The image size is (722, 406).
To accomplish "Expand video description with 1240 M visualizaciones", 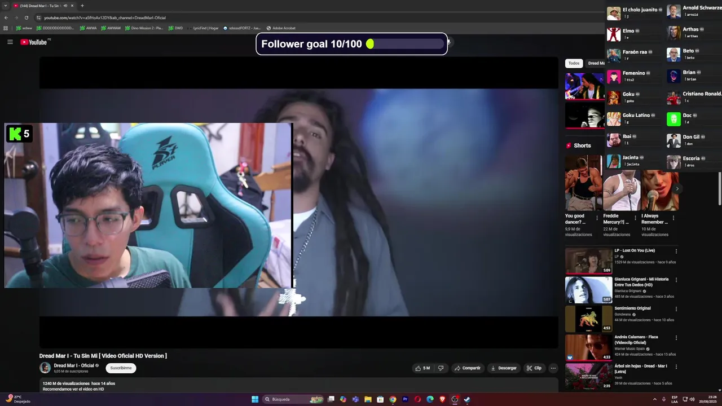I will tap(298, 386).
